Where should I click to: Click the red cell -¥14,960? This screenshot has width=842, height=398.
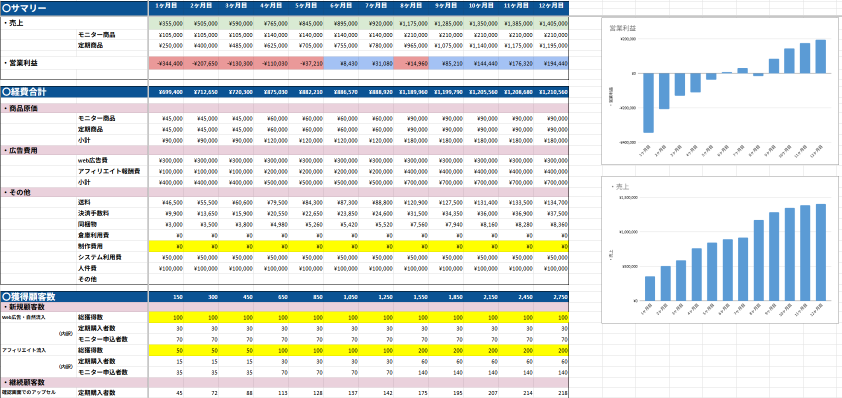point(411,63)
